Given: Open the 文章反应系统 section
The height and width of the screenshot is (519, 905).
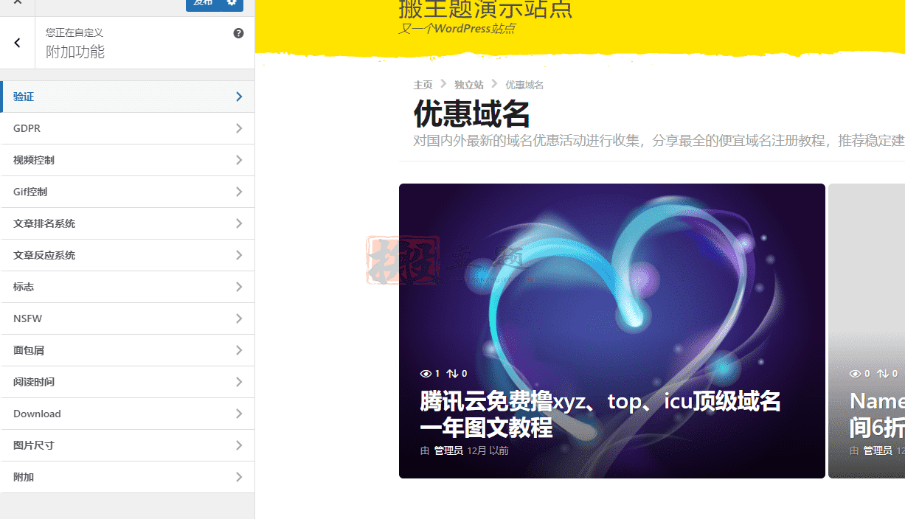Looking at the screenshot, I should 128,255.
